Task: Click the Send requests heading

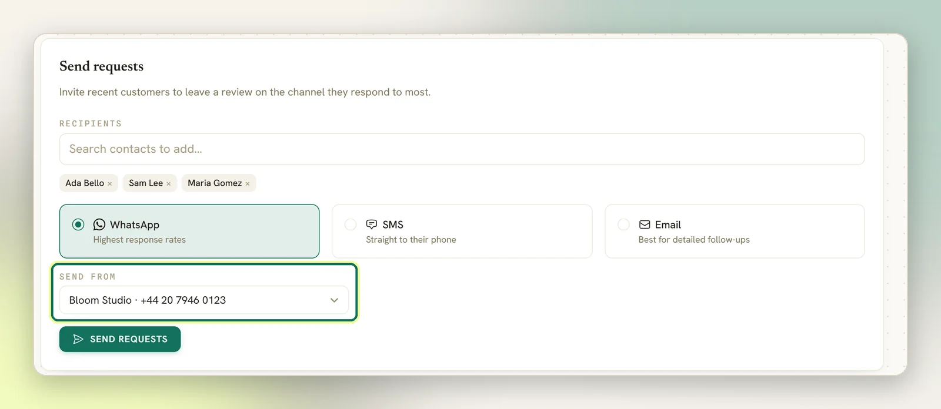Action: click(x=101, y=66)
